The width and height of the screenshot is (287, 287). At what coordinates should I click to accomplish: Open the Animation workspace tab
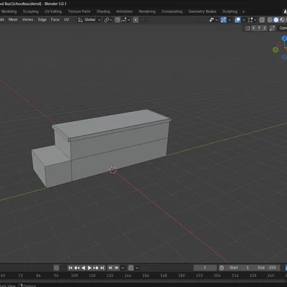tap(124, 11)
